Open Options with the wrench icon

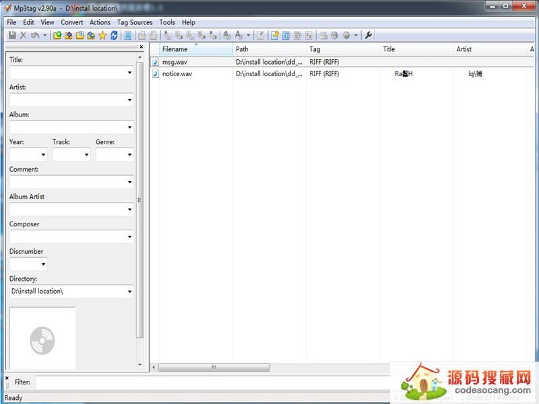coord(369,35)
